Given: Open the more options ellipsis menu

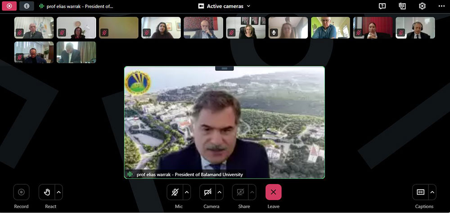Looking at the screenshot, I should 441,6.
